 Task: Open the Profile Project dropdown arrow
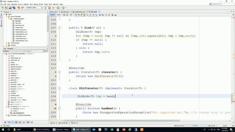(x=65, y=8)
